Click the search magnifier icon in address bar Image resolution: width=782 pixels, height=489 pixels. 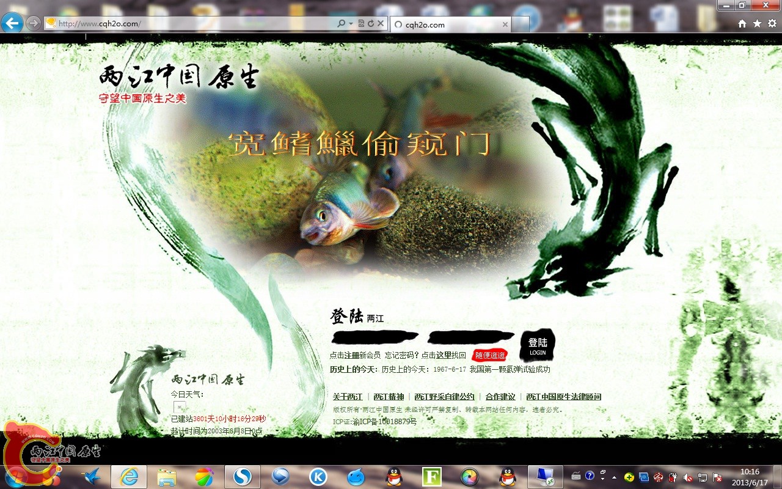point(342,24)
